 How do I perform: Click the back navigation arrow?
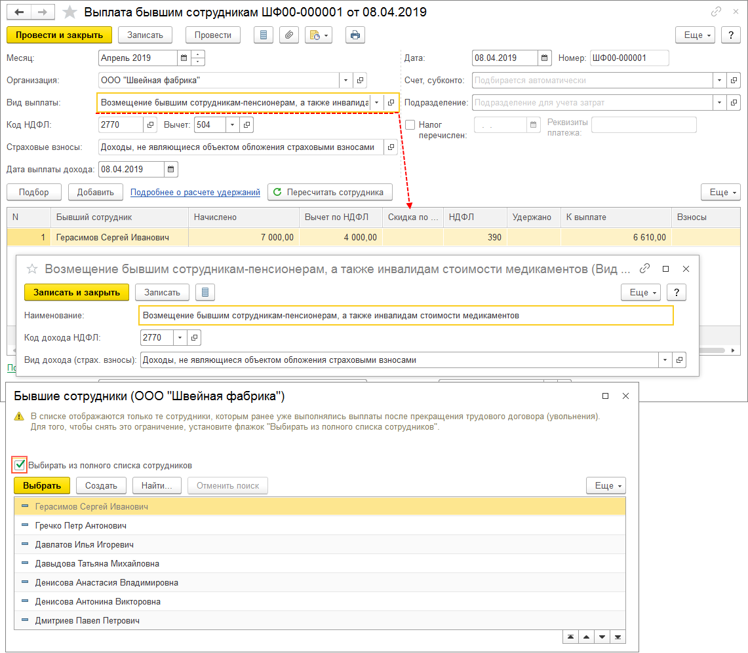[19, 12]
